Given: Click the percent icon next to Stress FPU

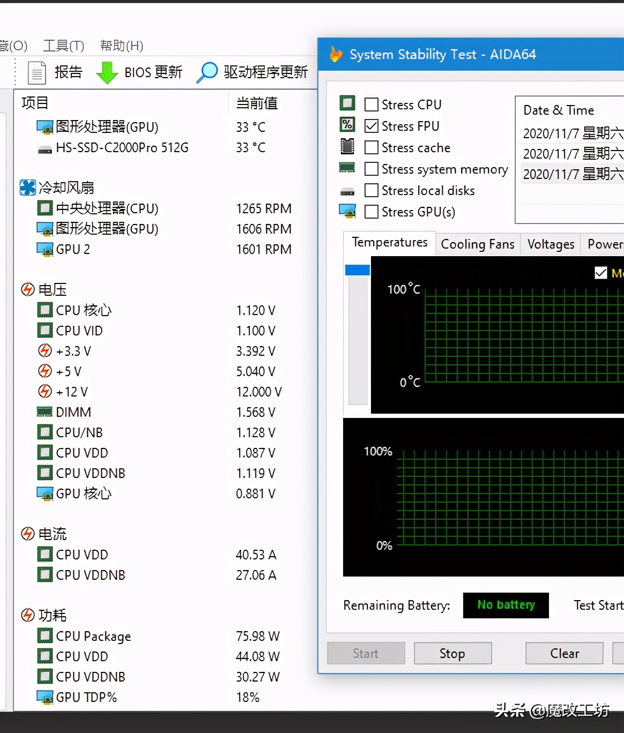Looking at the screenshot, I should (x=347, y=125).
